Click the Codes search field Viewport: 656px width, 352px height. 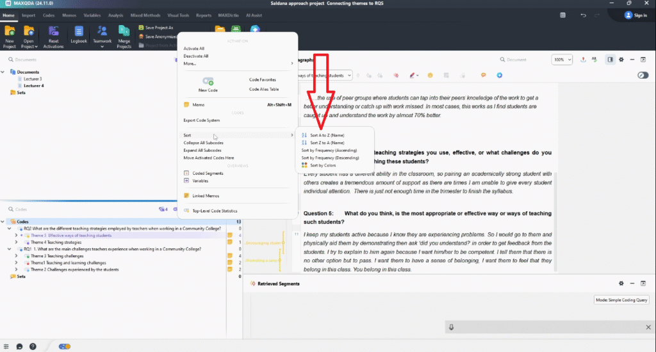click(77, 209)
